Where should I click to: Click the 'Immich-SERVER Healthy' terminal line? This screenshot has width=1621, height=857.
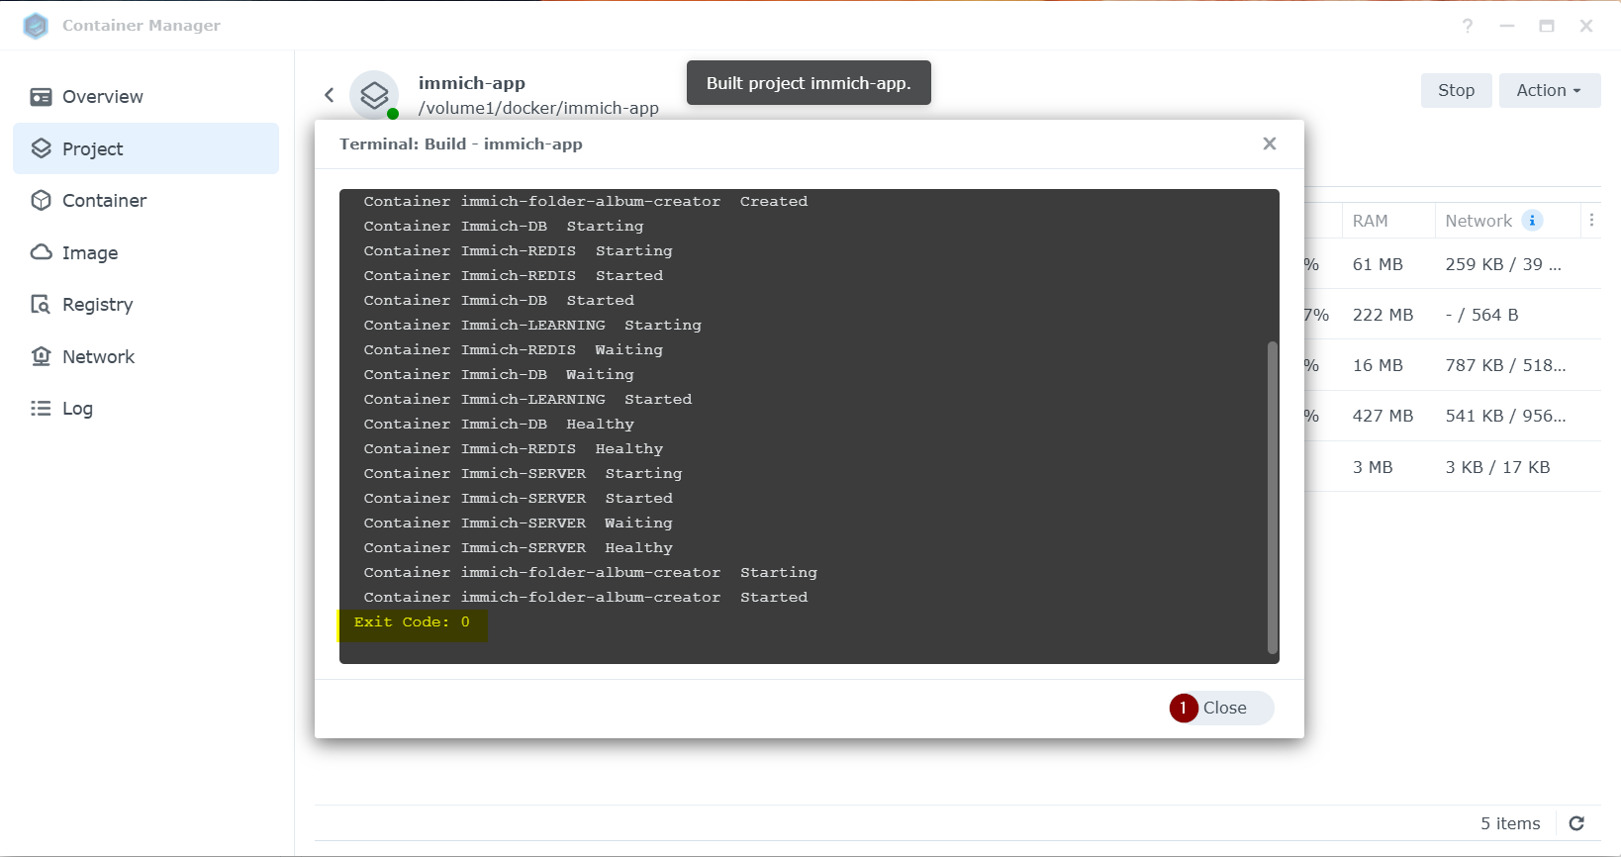tap(518, 548)
